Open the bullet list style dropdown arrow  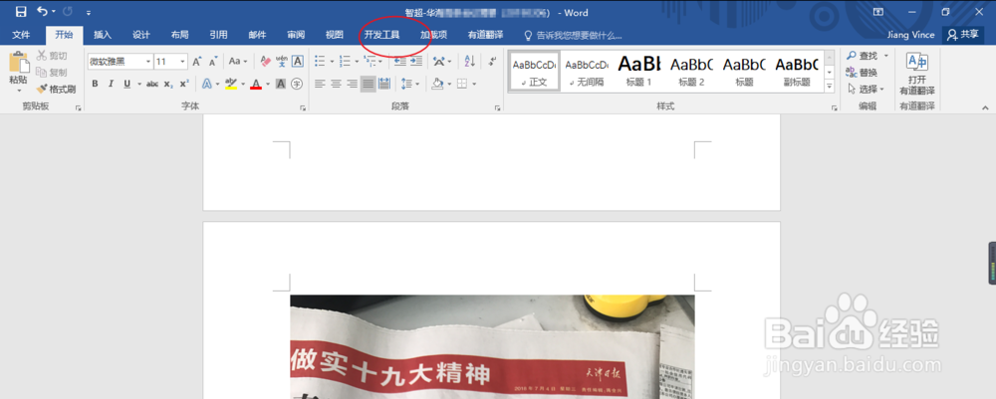click(332, 62)
